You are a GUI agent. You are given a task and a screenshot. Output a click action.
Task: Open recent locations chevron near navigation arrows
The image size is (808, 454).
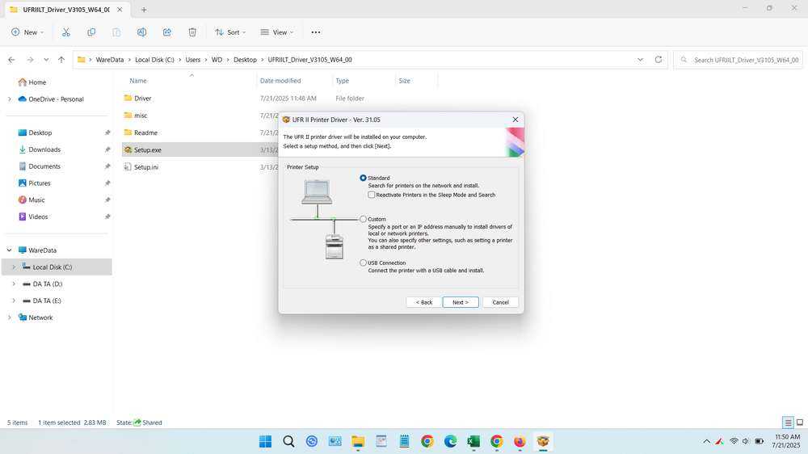point(46,60)
